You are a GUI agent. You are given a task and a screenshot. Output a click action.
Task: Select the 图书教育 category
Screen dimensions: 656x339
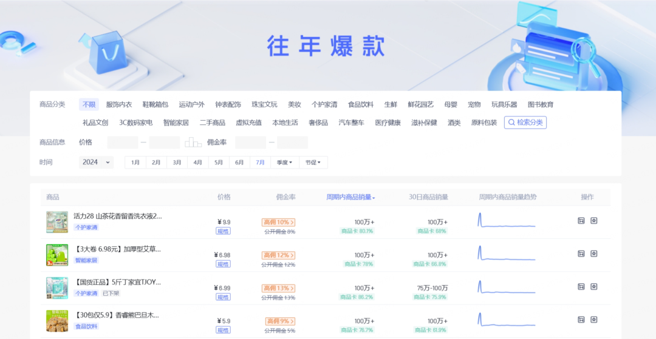[541, 104]
